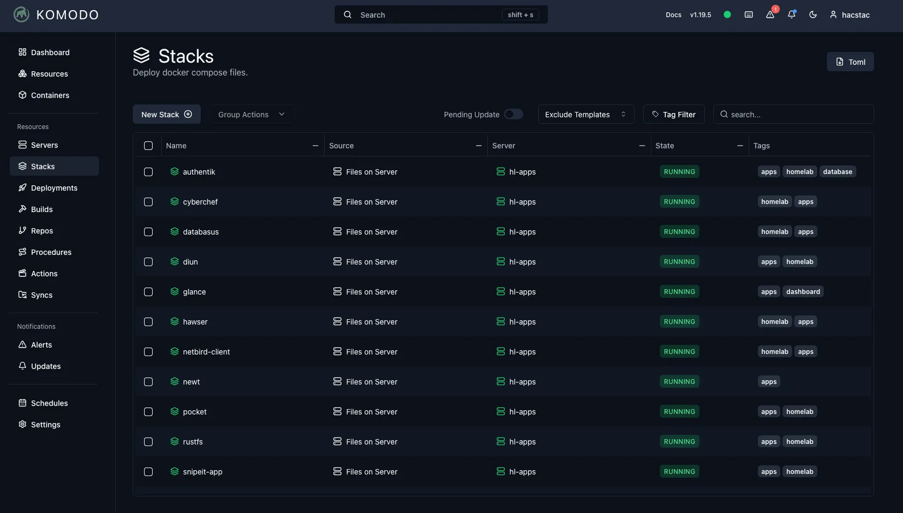Image resolution: width=903 pixels, height=513 pixels.
Task: Select the cyberchef row checkbox
Action: (x=148, y=202)
